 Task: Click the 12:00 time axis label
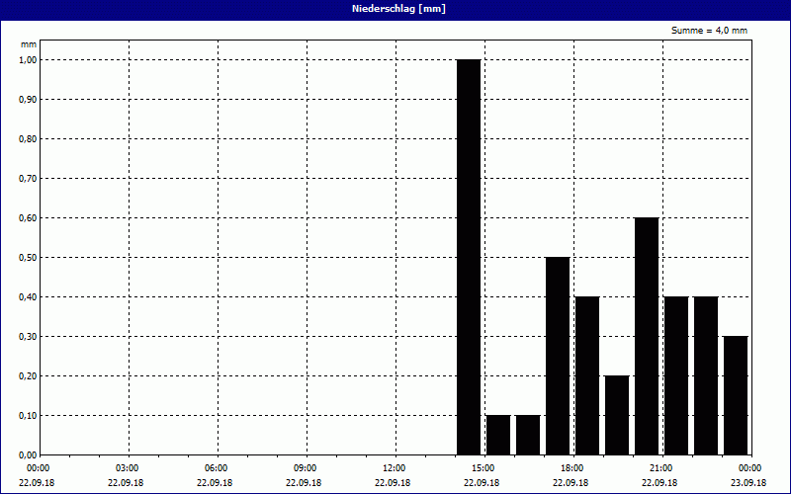tap(394, 468)
